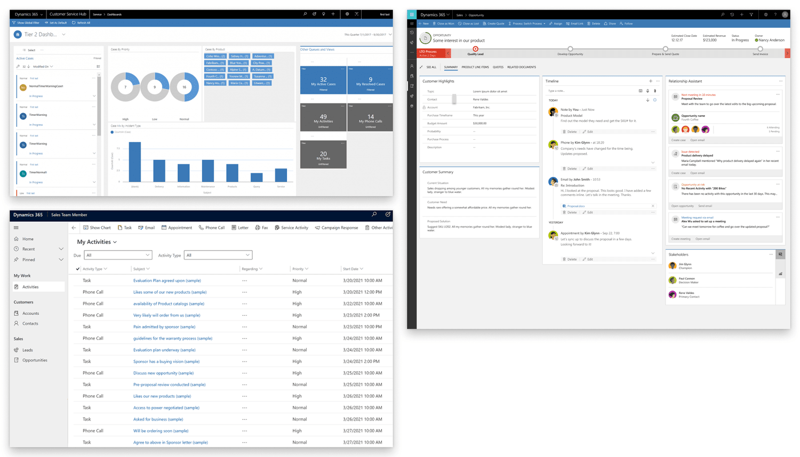The image size is (800, 457).
Task: Click the Type a note field in Timeline
Action: coord(590,91)
